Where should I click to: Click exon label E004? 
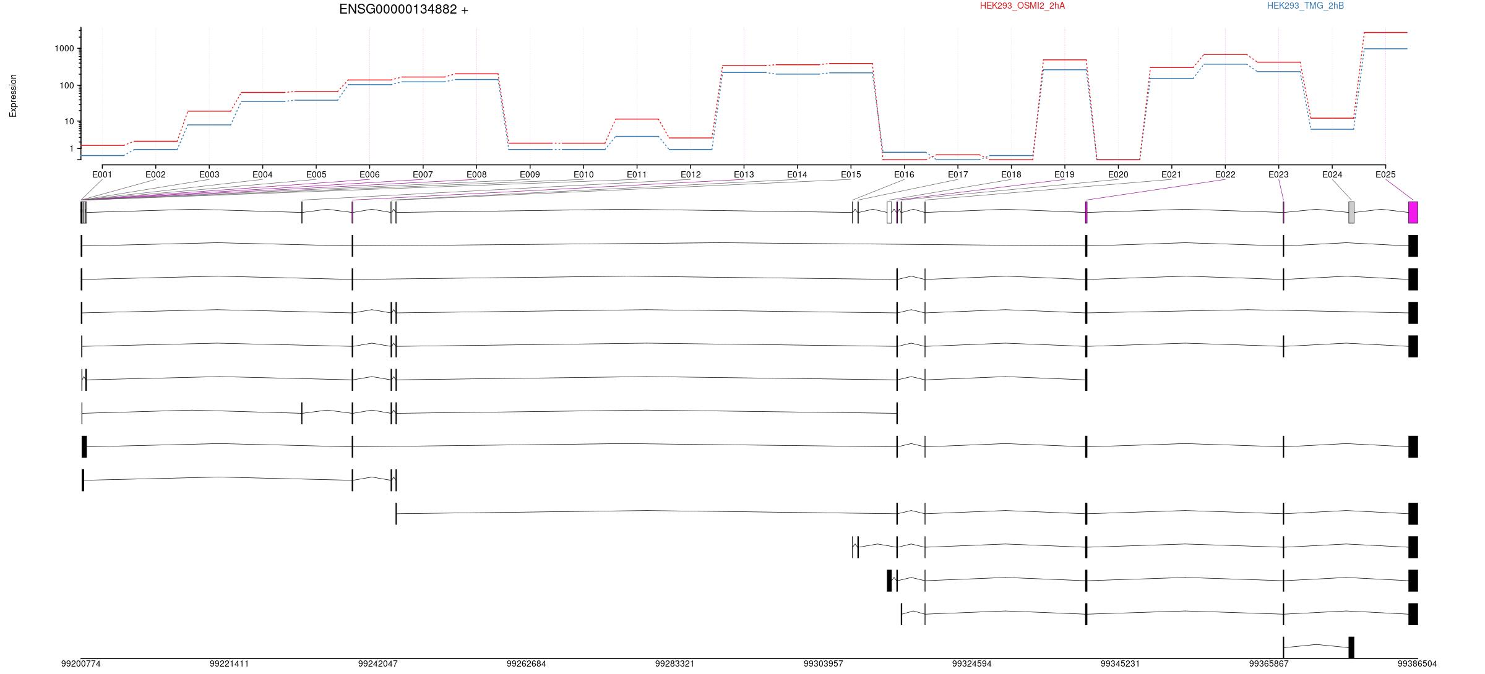262,174
